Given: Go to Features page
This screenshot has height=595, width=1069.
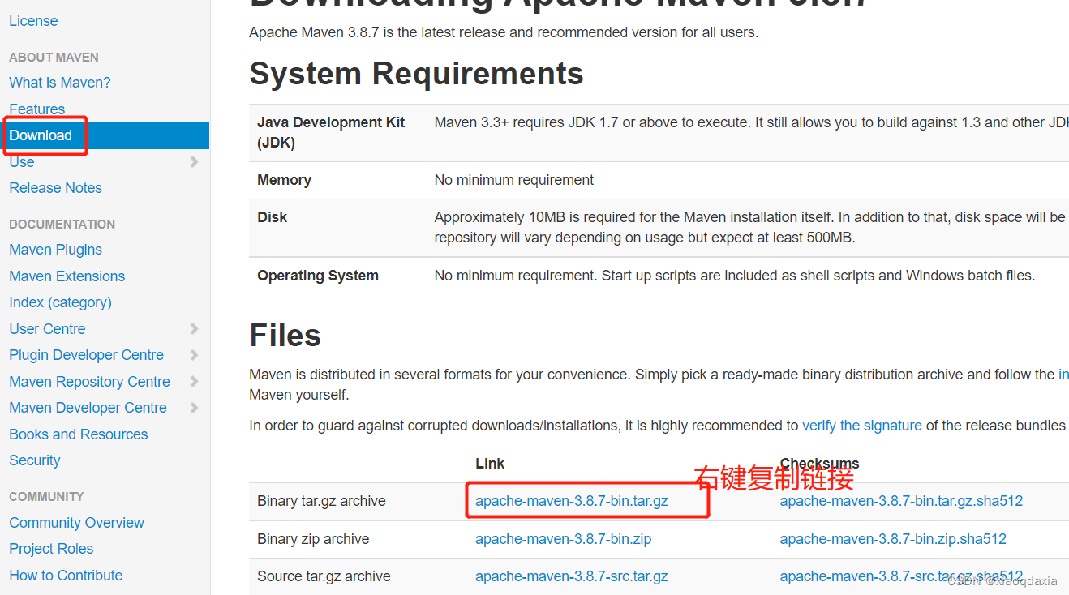Looking at the screenshot, I should [37, 109].
